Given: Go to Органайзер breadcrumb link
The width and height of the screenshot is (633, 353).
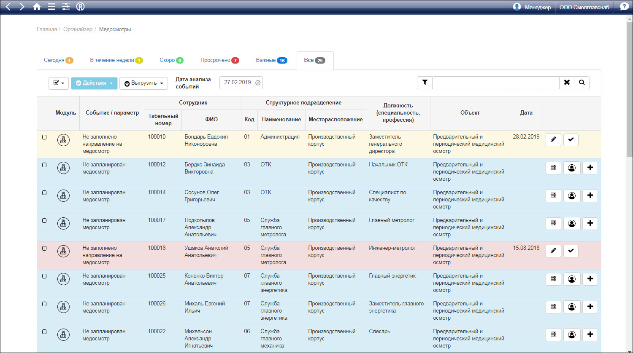Looking at the screenshot, I should 78,29.
